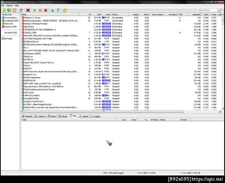Image resolution: width=225 pixels, height=183 pixels.
Task: Select the Guitar Hero III PC Custom Pack.rar row
Action: (x=121, y=63)
